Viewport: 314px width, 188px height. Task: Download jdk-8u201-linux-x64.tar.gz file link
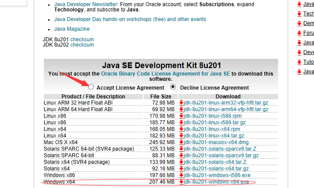coord(214,136)
